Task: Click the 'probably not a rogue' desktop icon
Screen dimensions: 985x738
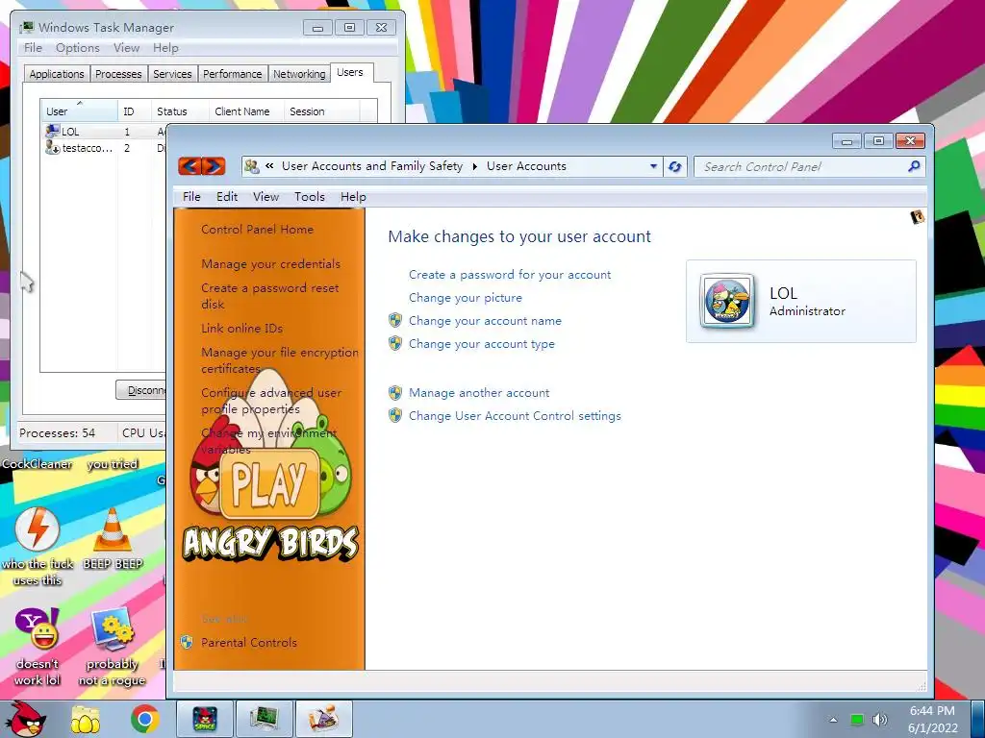Action: [113, 628]
